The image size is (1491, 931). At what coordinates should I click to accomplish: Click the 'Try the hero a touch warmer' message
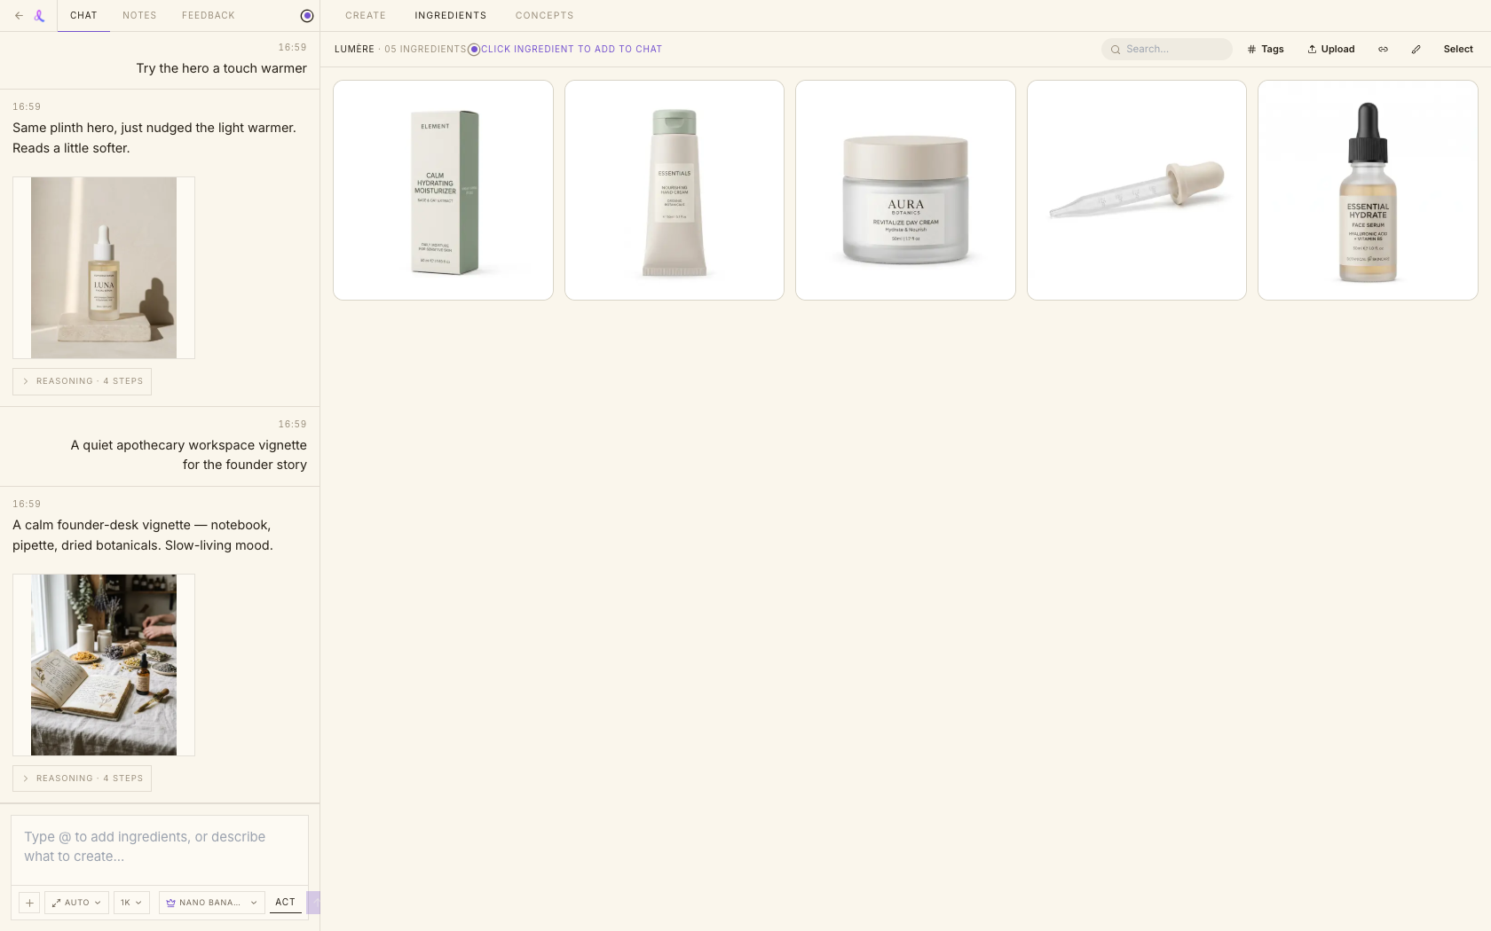click(x=222, y=68)
